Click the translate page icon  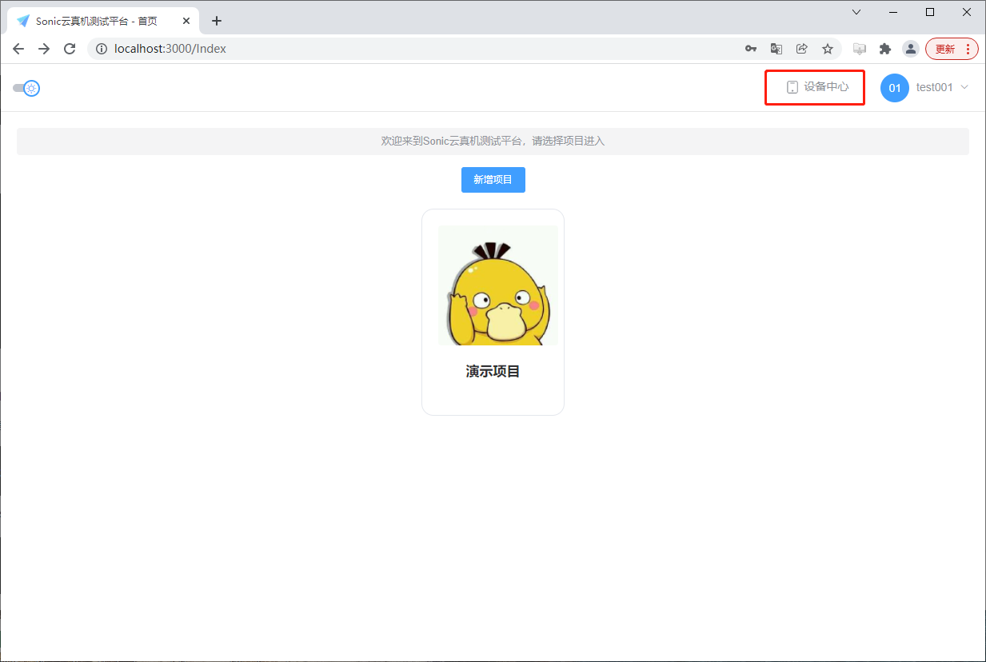(x=776, y=49)
